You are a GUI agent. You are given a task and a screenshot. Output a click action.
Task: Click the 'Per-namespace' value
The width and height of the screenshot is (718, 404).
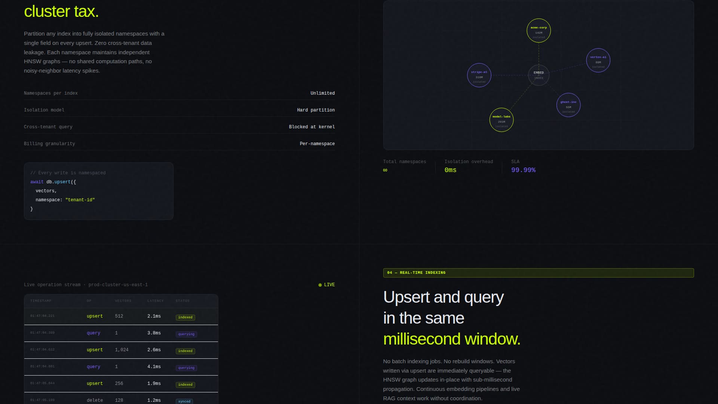(317, 144)
